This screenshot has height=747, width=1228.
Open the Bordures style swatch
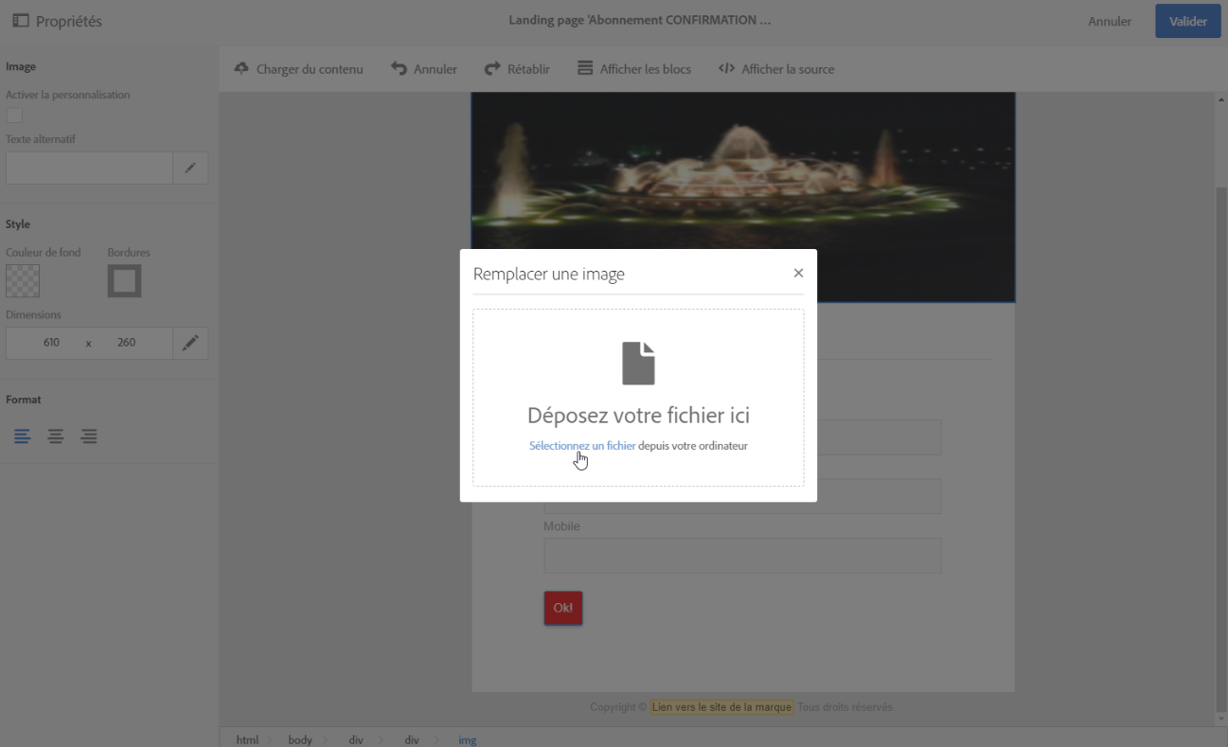point(124,281)
